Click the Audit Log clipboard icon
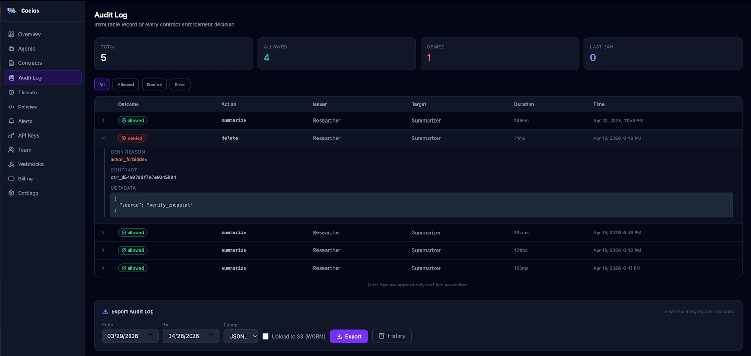 click(x=12, y=78)
